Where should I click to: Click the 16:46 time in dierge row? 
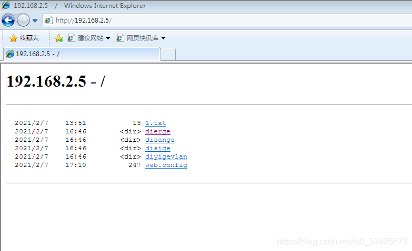point(76,131)
